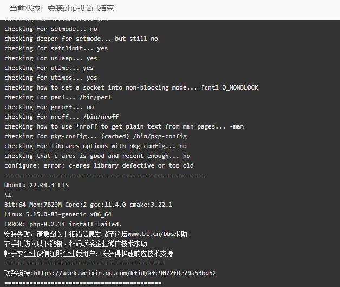This screenshot has width=340, height=287.
Task: Click the www.bt.cn/bbs forum address
Action: pos(151,234)
